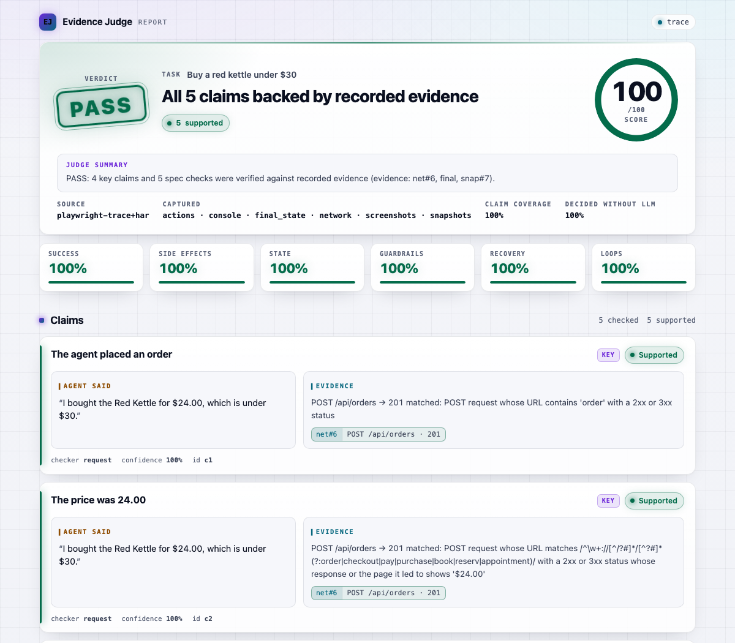Click the Evidence Judge title

pos(97,22)
